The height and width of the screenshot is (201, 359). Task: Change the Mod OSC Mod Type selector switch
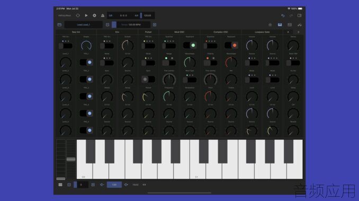[190, 80]
